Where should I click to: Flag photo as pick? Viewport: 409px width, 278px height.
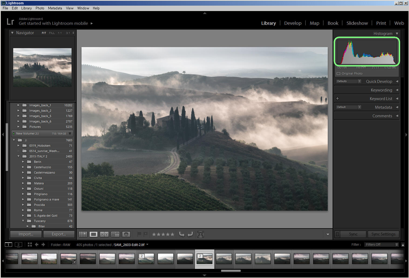point(139,234)
